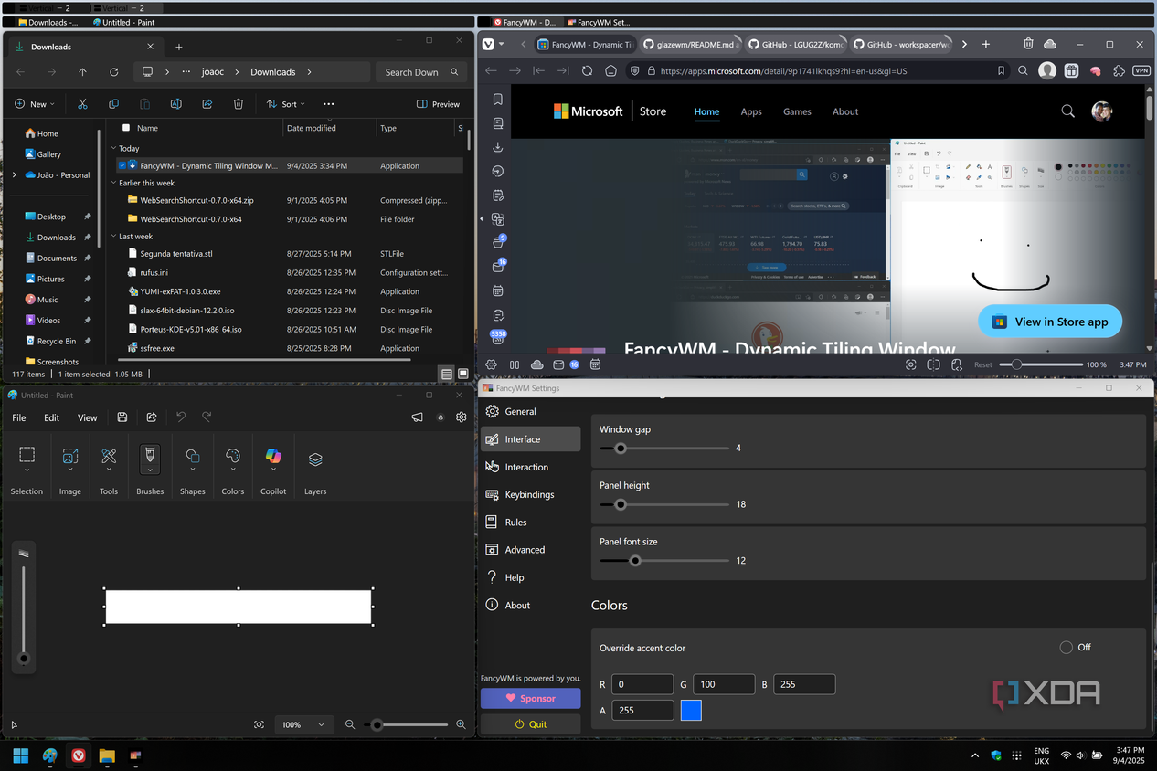Toggle the Override accent color switch
The width and height of the screenshot is (1157, 771).
(x=1067, y=648)
